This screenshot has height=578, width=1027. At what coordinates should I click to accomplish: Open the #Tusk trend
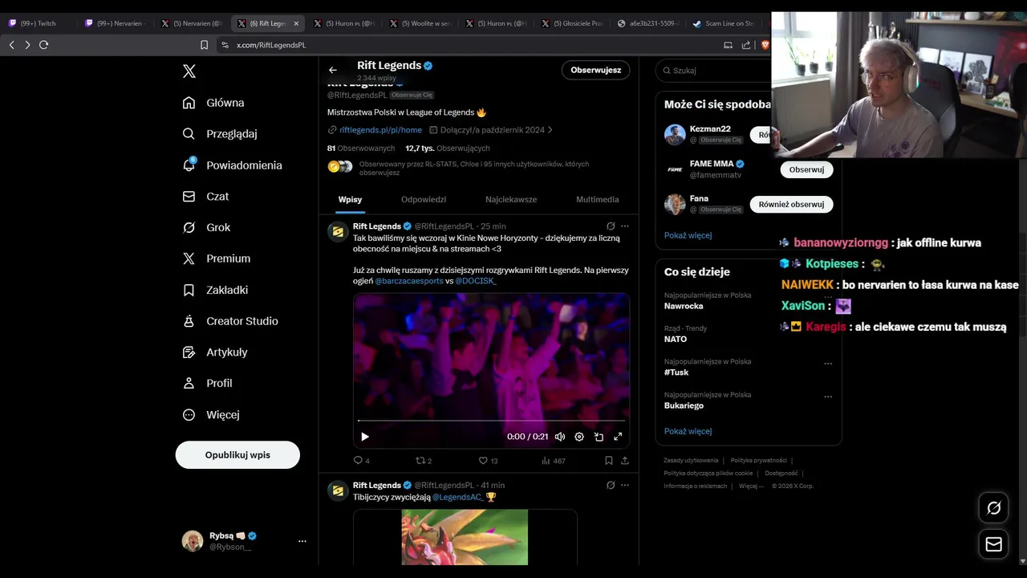pyautogui.click(x=676, y=372)
